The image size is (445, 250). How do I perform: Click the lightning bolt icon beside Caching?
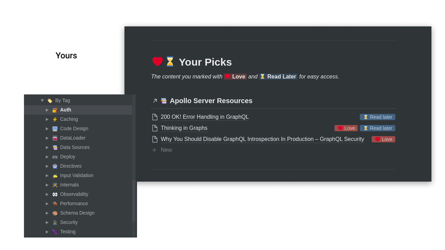click(55, 119)
